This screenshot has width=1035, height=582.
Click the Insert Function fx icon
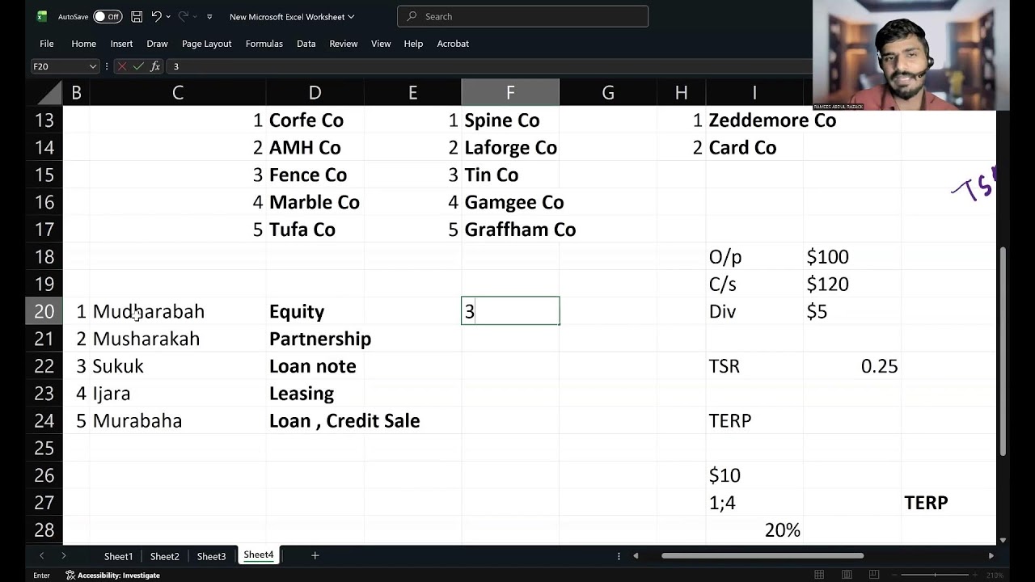click(155, 66)
